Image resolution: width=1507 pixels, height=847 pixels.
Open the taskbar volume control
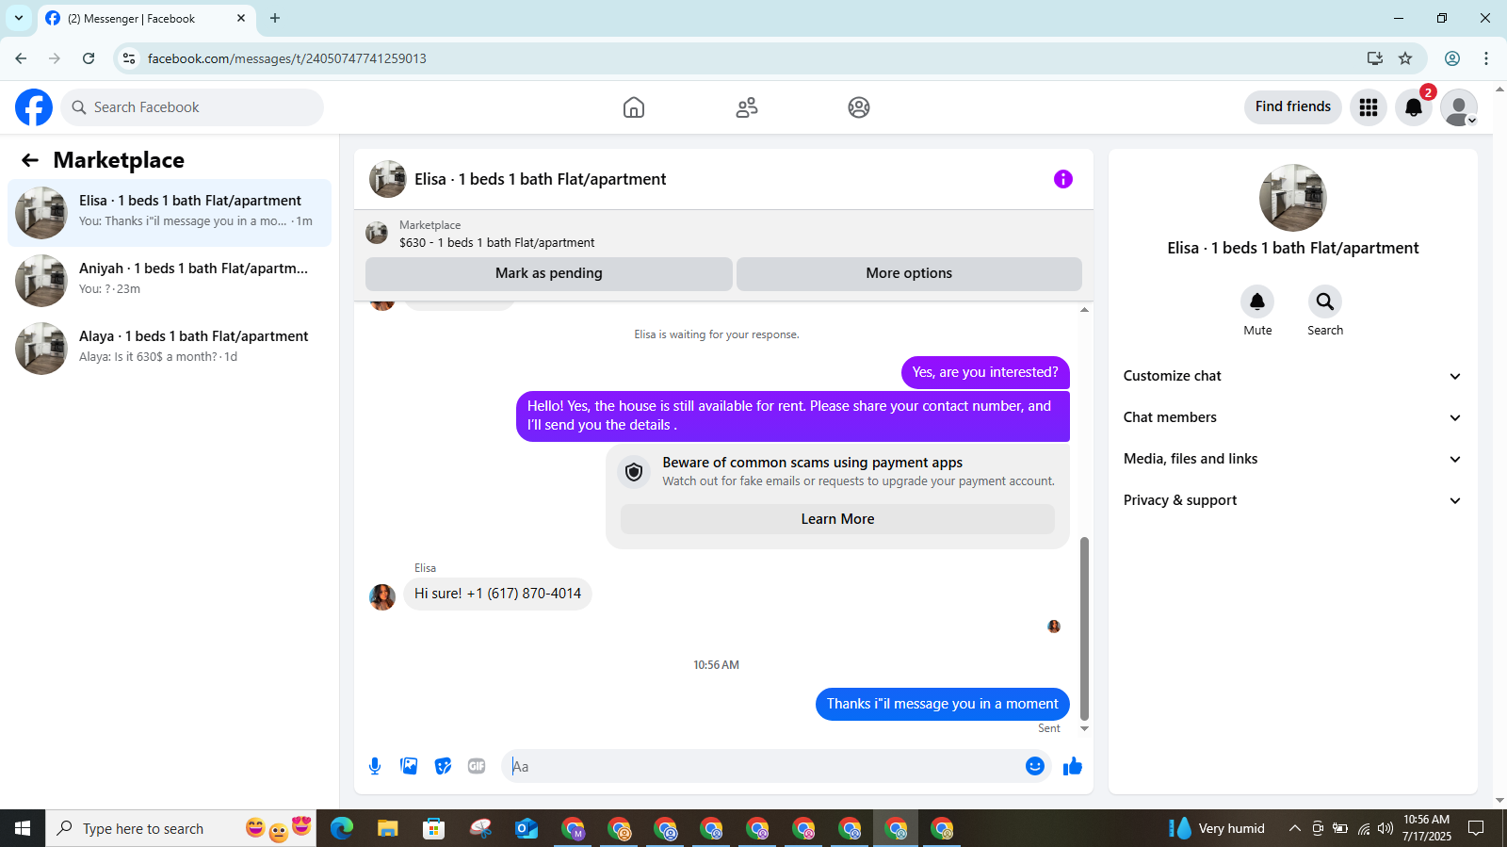pyautogui.click(x=1385, y=828)
